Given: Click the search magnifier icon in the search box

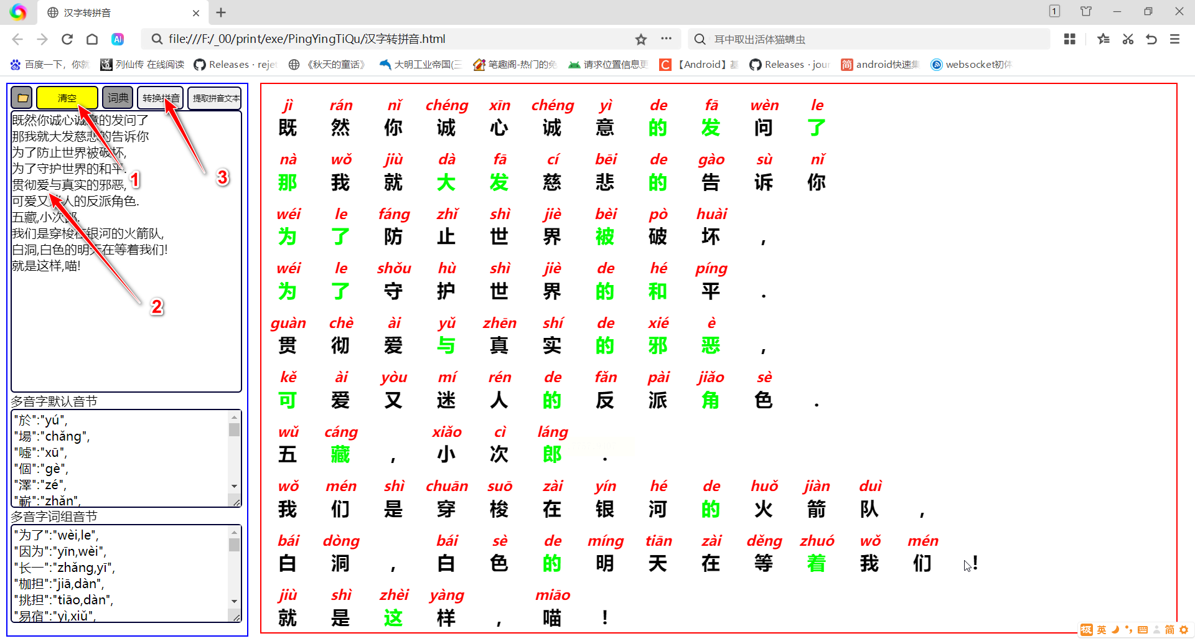Looking at the screenshot, I should (700, 39).
